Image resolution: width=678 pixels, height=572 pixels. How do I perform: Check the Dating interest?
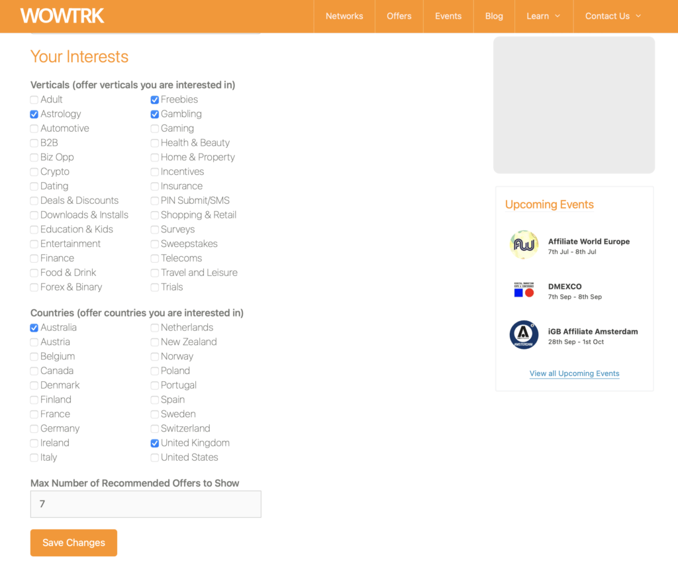[34, 186]
